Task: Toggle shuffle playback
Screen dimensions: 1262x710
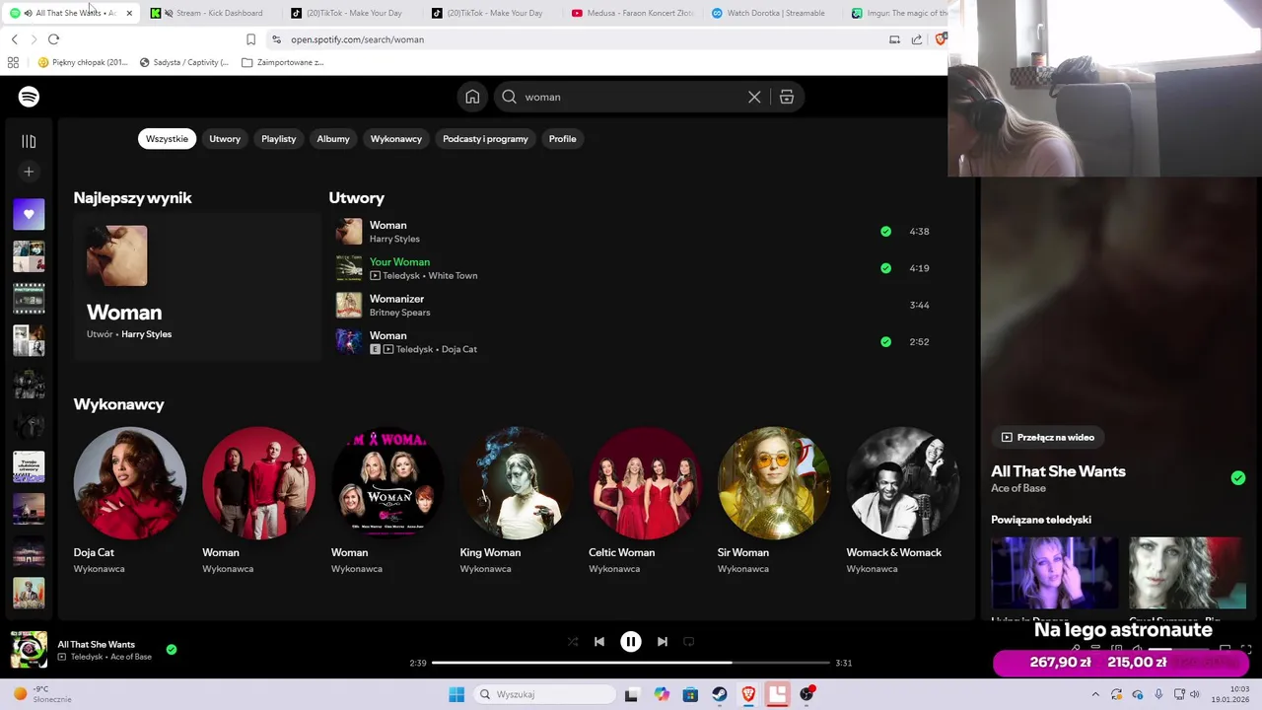Action: click(573, 641)
